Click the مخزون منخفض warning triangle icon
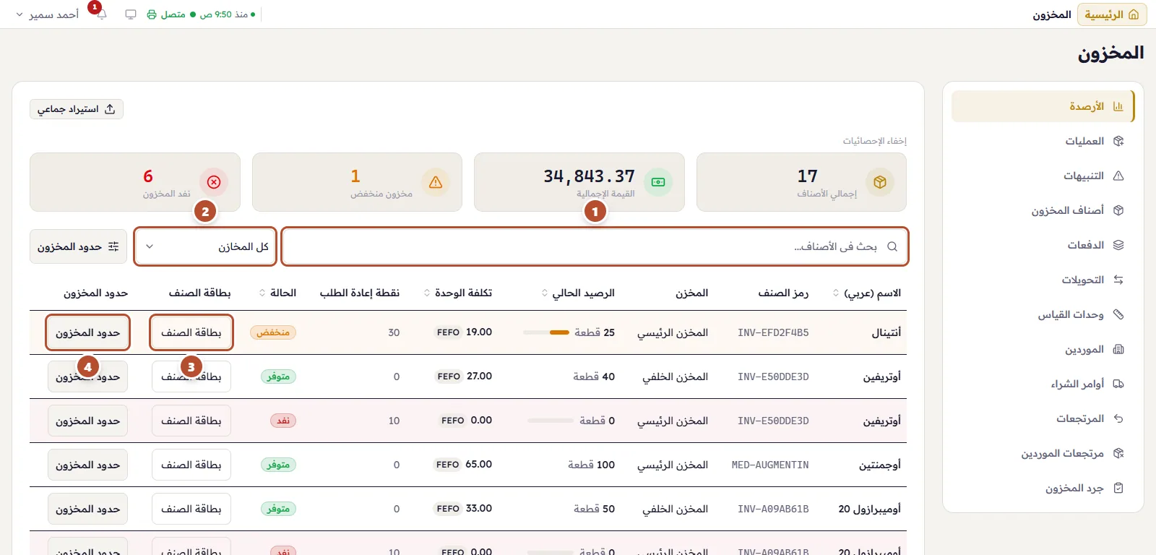1156x555 pixels. (x=436, y=182)
